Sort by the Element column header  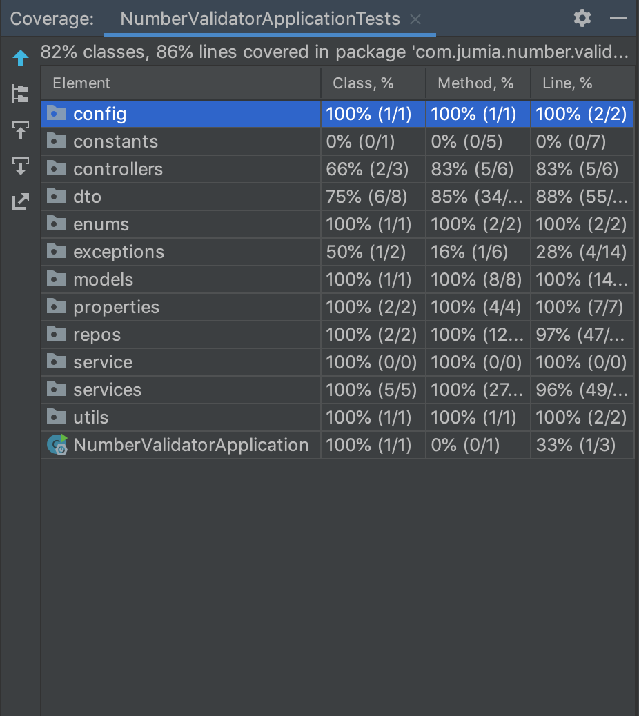[x=181, y=83]
